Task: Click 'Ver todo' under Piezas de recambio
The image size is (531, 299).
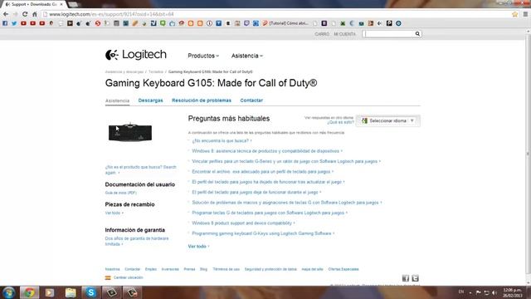Action: pos(114,213)
